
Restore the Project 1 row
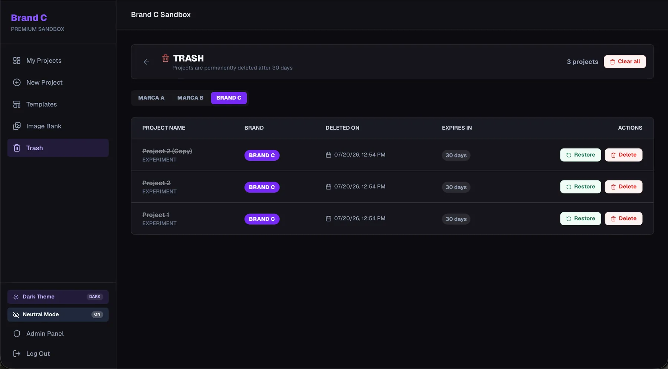coord(580,219)
